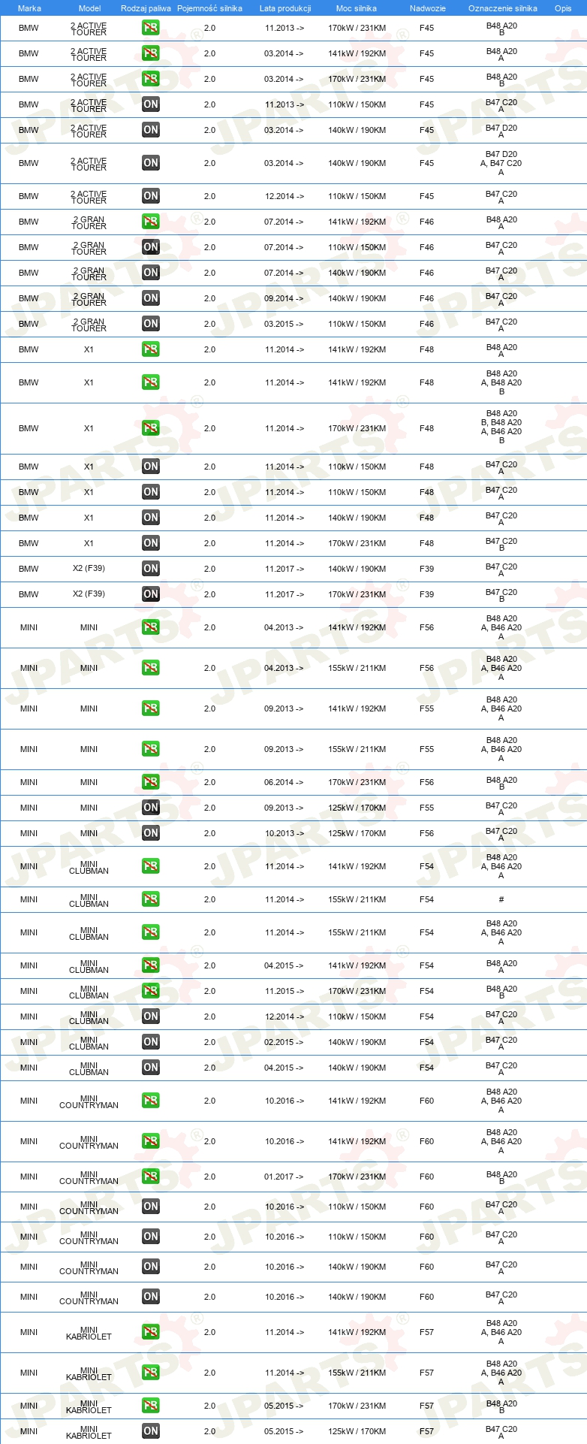Click petrol icon for 2 Active Tourer 03.2014 170kW
Viewport: 587px width, 1444px height.
151,79
